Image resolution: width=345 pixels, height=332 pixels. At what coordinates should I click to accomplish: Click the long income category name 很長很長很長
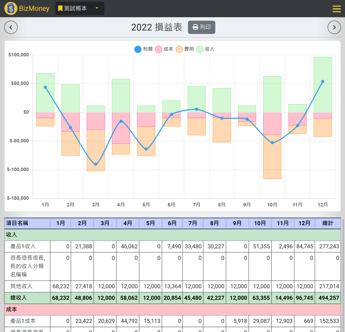pos(28,266)
